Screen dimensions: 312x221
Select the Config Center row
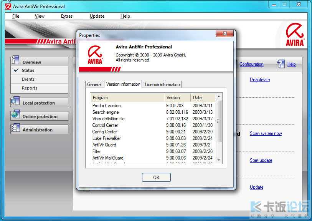coord(153,132)
